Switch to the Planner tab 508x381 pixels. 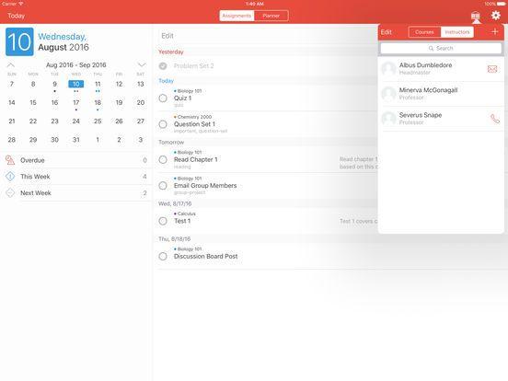tap(271, 16)
